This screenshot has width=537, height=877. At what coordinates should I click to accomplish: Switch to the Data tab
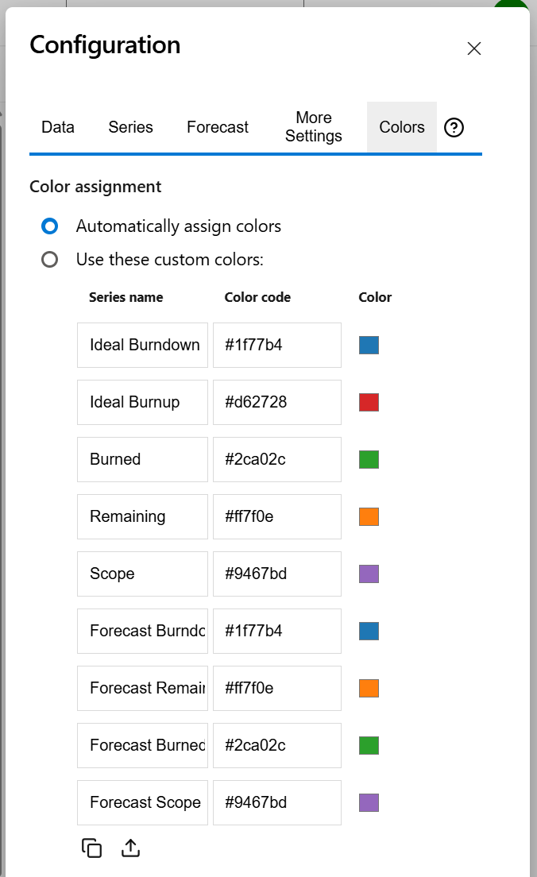57,127
